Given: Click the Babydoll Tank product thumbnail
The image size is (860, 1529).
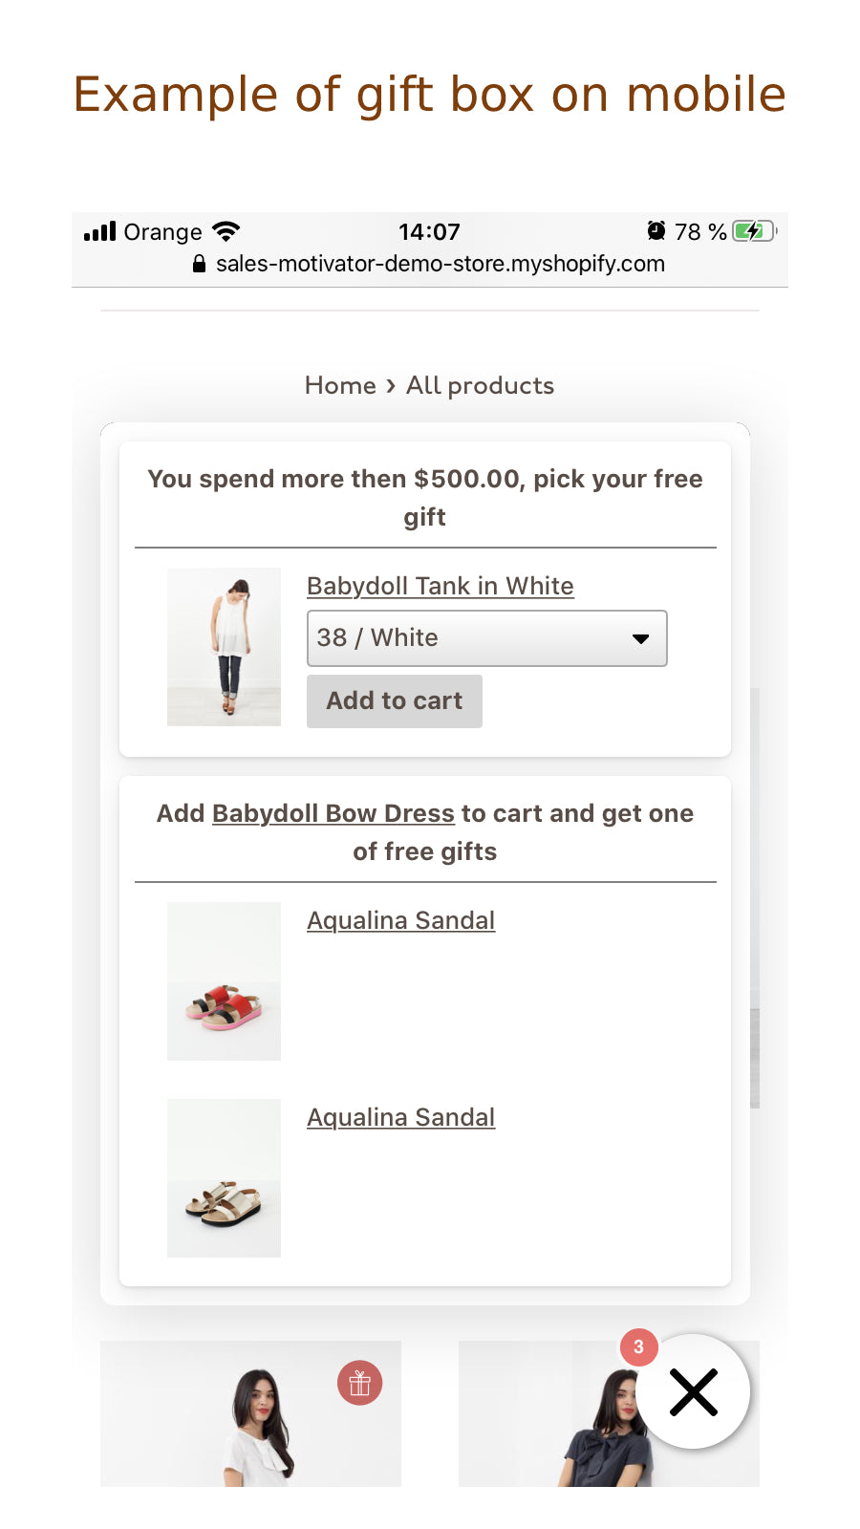Looking at the screenshot, I should click(x=224, y=647).
